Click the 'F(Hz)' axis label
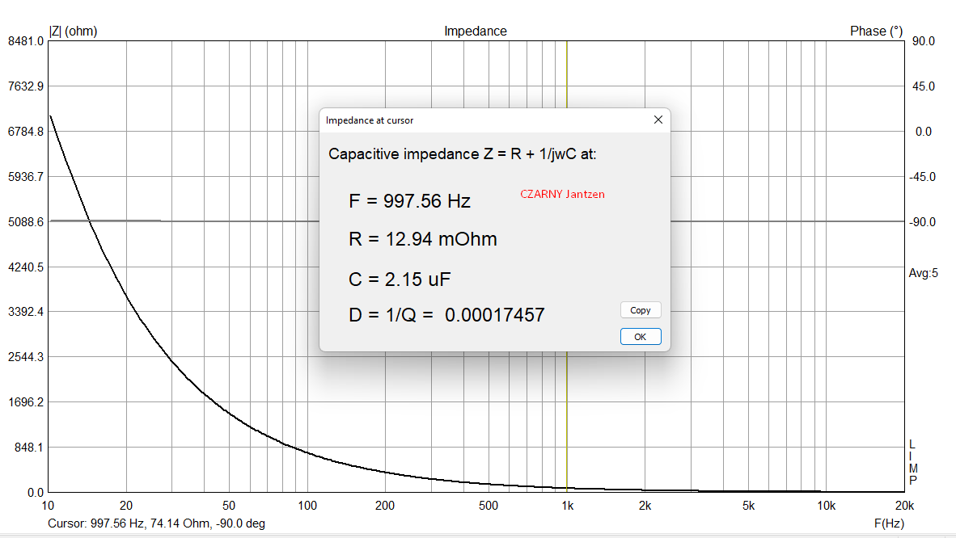 pyautogui.click(x=889, y=523)
